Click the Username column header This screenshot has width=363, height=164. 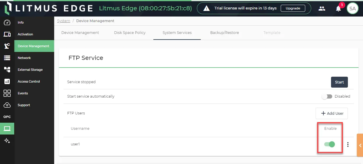click(x=80, y=129)
